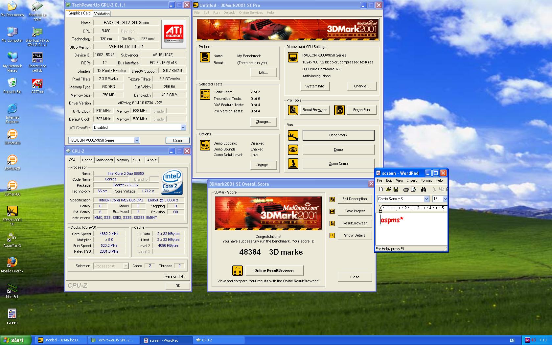Open the Processor Selection dropdown in CPU-Z
552x345 pixels.
point(126,266)
